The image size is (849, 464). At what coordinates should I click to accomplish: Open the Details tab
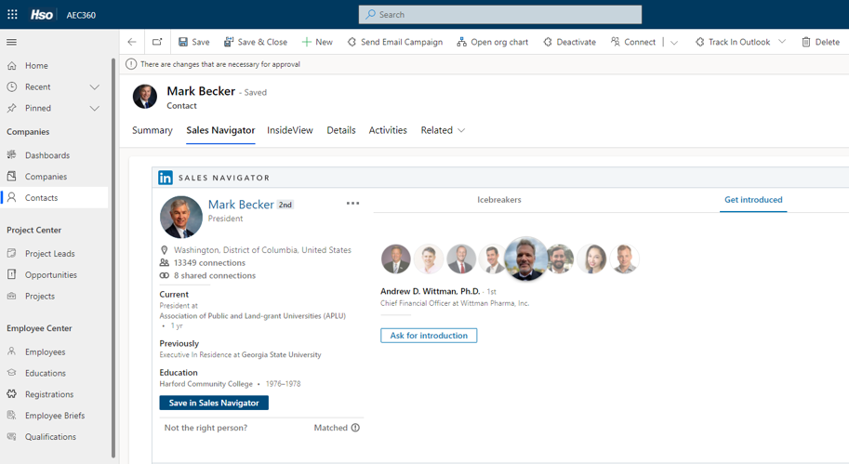click(x=341, y=130)
